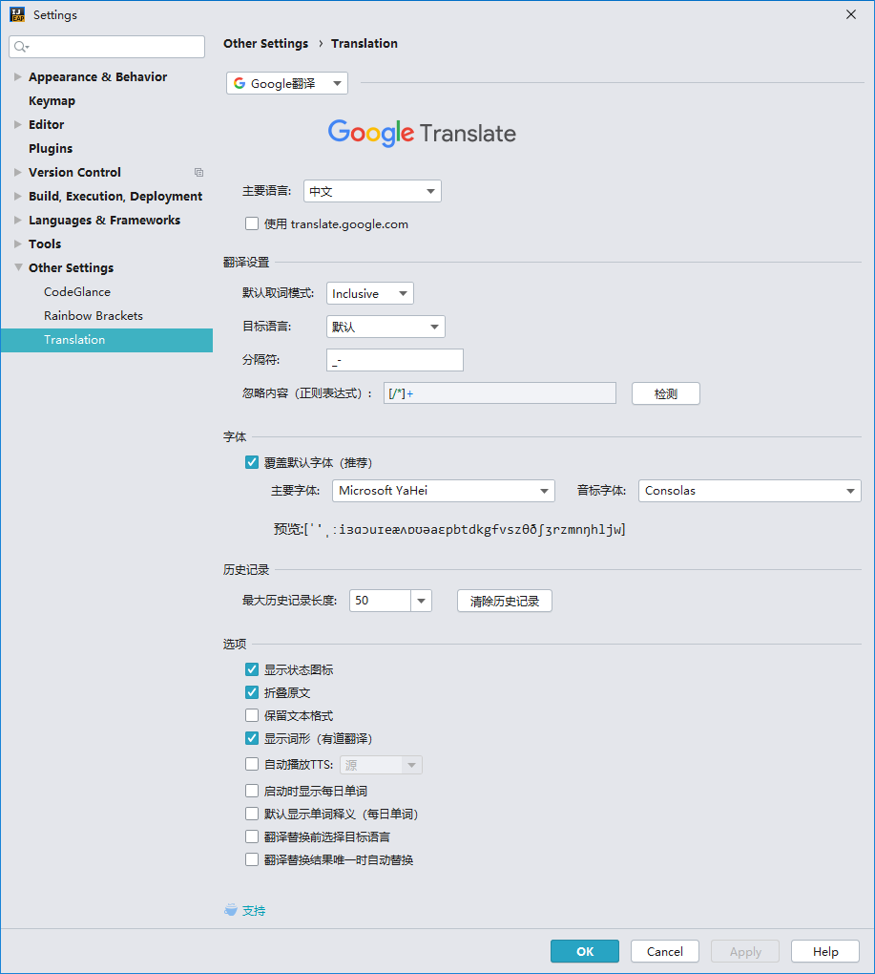Enable 默认显示单词释义 (每日单词) checkbox
The width and height of the screenshot is (875, 974).
click(x=252, y=814)
